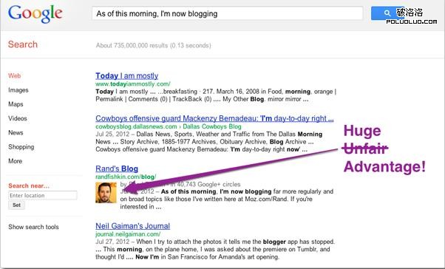445x269 pixels.
Task: Click the blue search magnifier button
Action: (x=387, y=13)
